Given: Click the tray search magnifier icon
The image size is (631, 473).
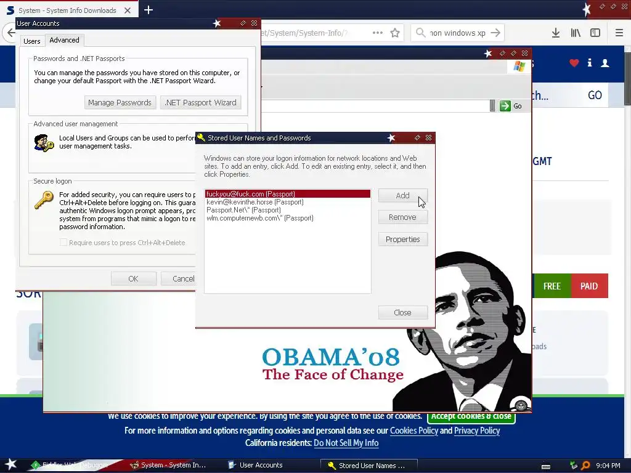Looking at the screenshot, I should pyautogui.click(x=585, y=466).
